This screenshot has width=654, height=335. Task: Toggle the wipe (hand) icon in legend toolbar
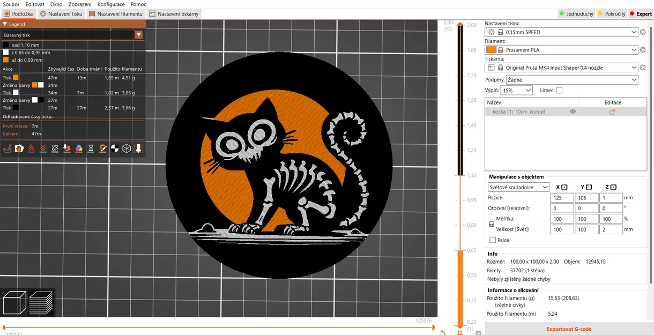point(19,148)
